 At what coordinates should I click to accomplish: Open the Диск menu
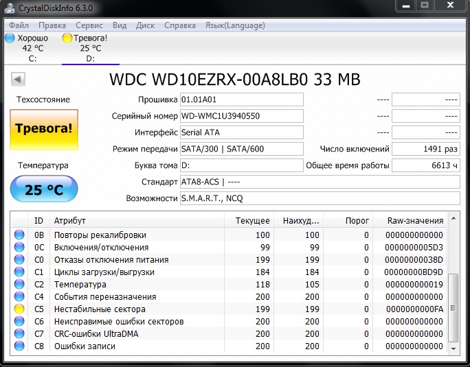(145, 25)
